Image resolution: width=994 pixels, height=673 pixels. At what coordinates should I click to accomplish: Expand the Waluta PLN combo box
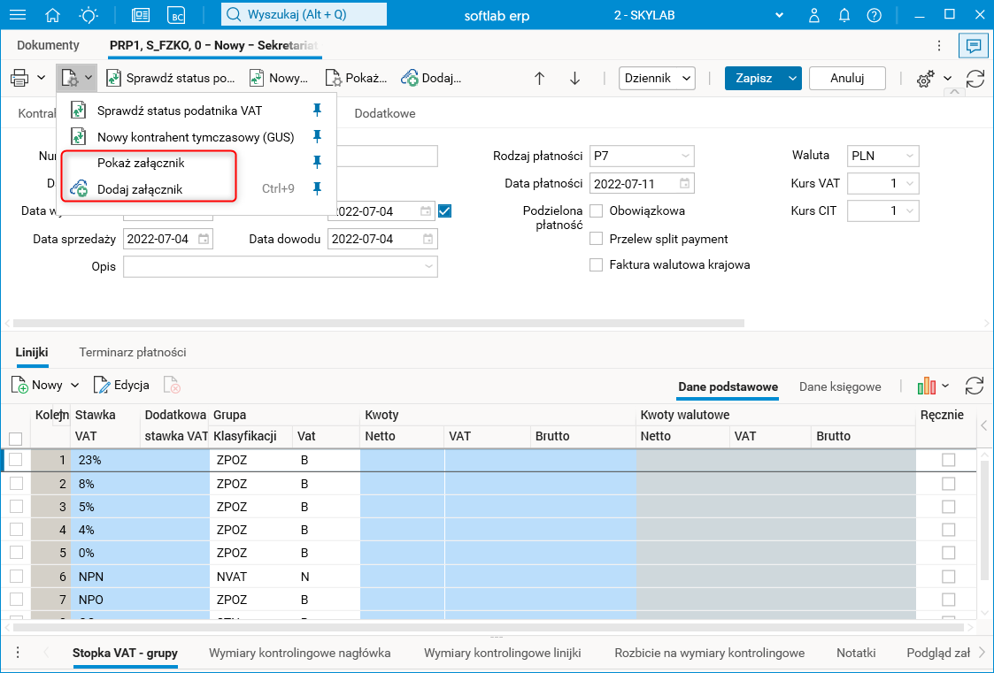click(x=883, y=157)
